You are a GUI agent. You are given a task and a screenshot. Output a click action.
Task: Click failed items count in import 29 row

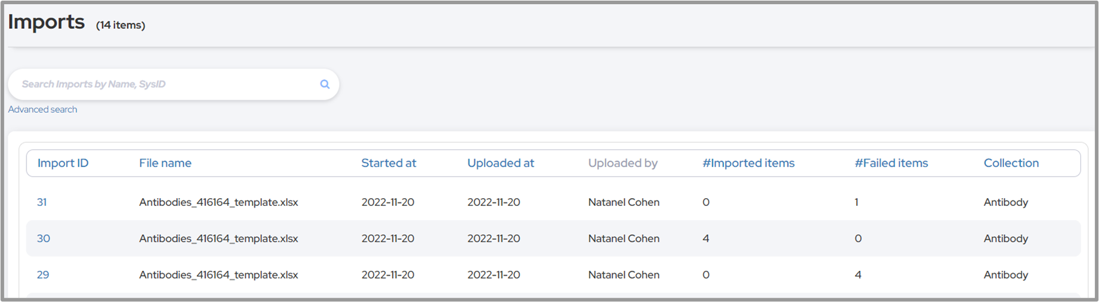858,274
